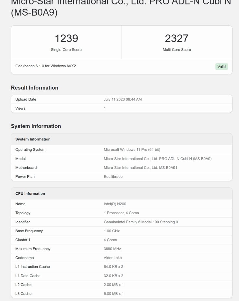Click the Motherboard row label
239x301 pixels.
point(26,168)
